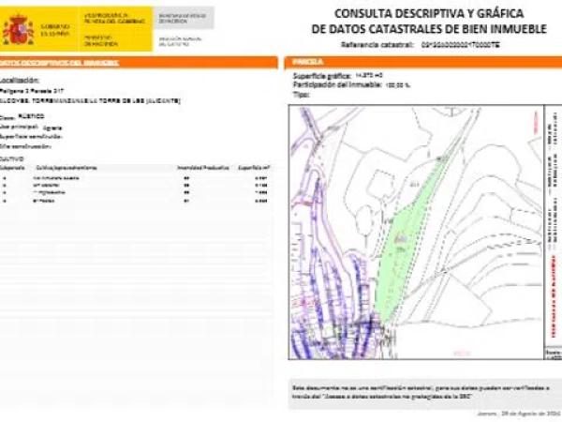The image size is (562, 422).
Task: Click the Localización heading
Action: click(21, 83)
